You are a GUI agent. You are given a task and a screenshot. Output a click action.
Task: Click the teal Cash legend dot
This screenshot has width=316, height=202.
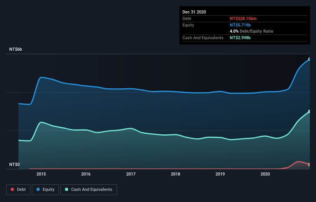(67, 189)
